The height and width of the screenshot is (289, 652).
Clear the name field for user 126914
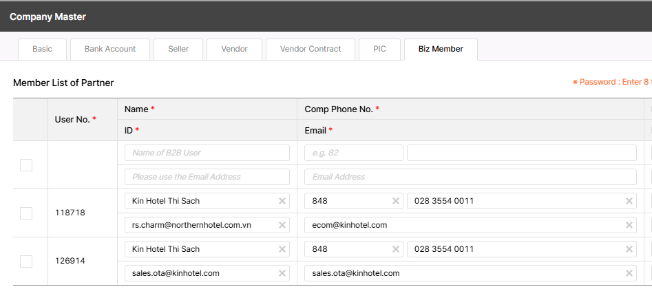(282, 249)
